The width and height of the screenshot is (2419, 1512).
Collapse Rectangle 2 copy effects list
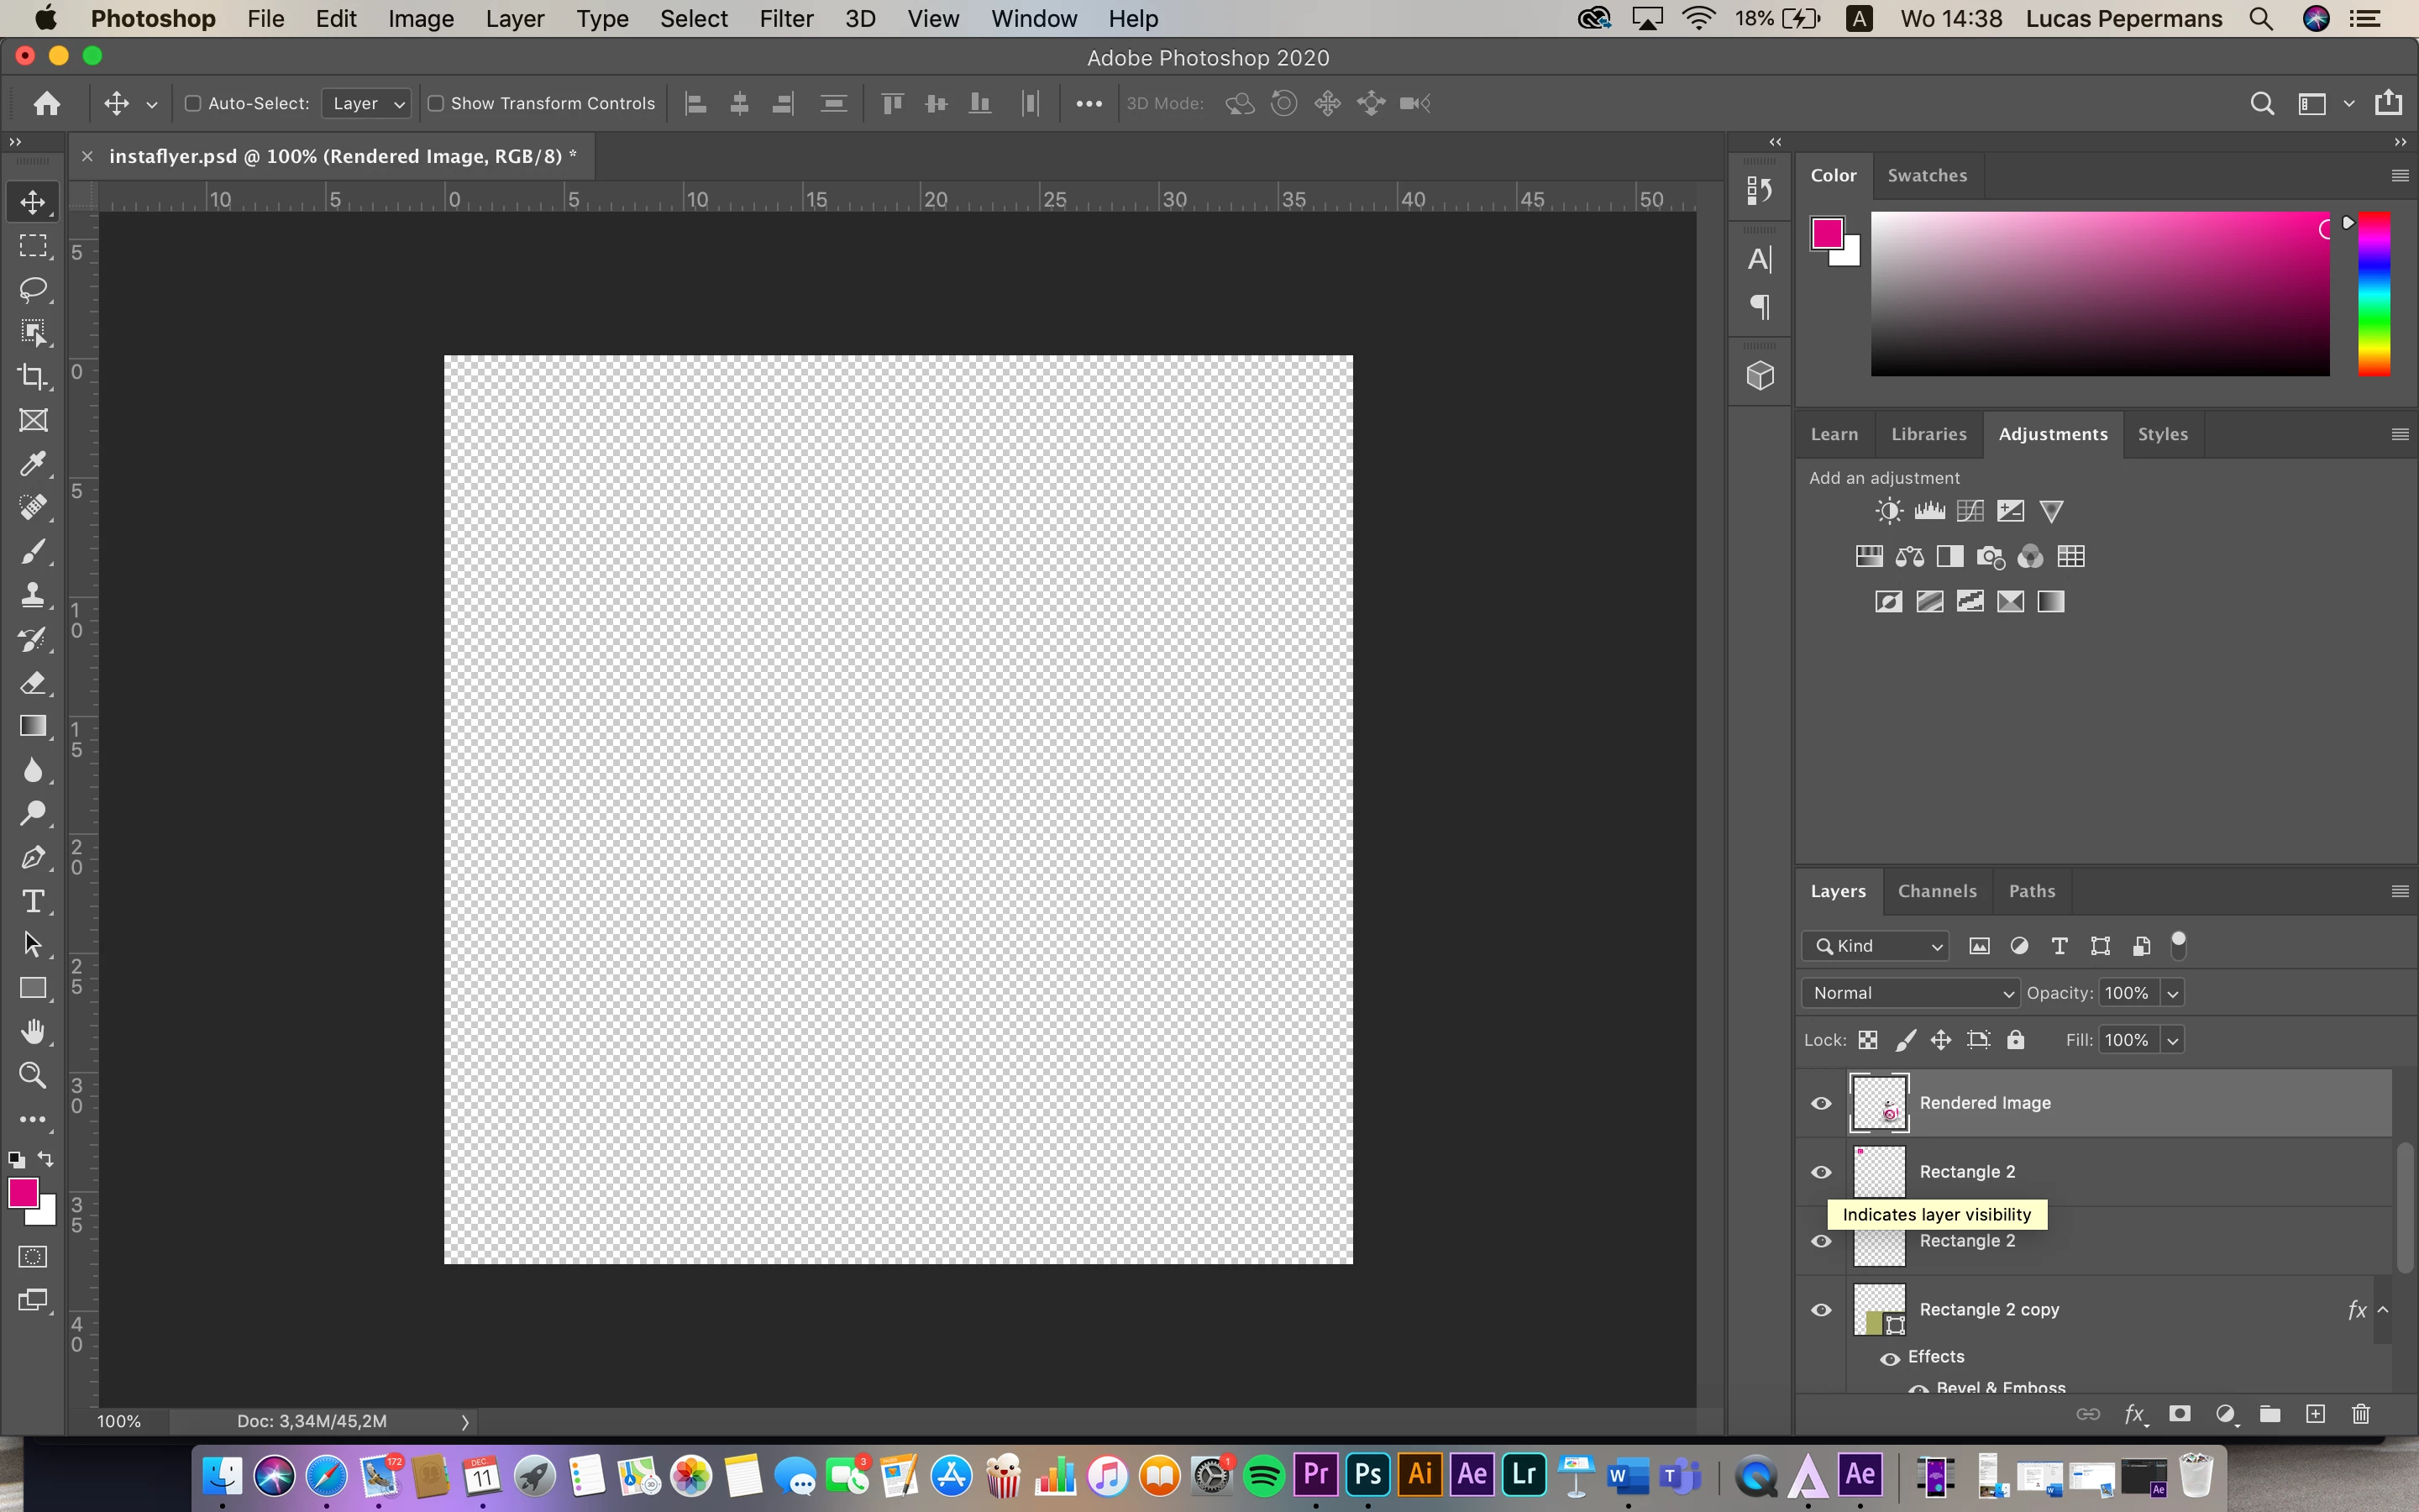2383,1309
